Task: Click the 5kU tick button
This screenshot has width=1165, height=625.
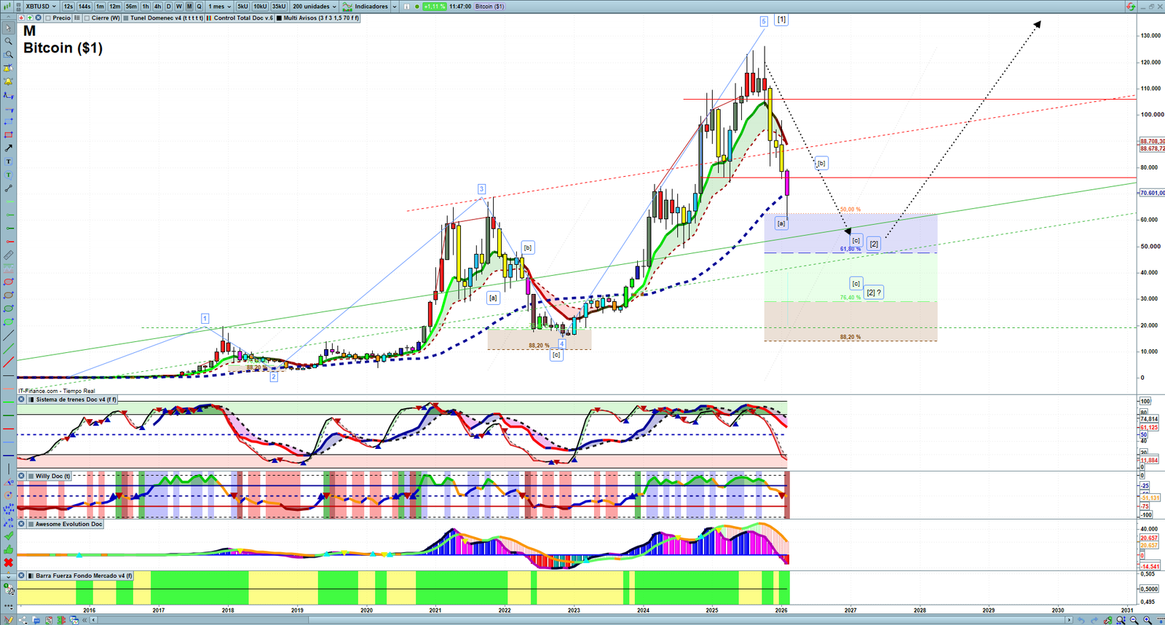Action: coord(242,7)
